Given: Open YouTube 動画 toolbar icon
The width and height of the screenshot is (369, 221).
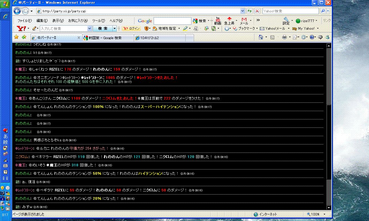Looking at the screenshot, I should [x=218, y=21].
